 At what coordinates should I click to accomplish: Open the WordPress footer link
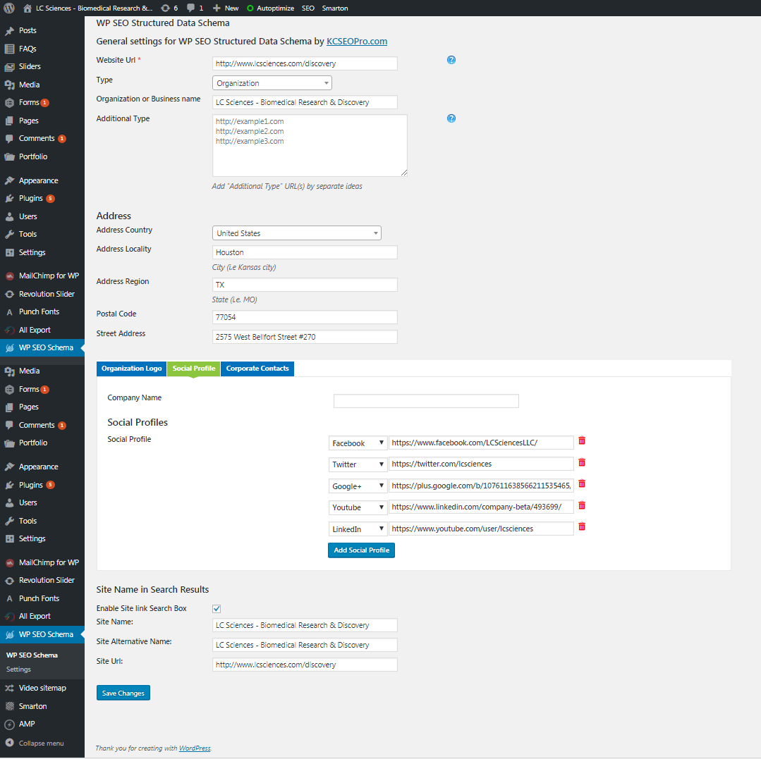[195, 748]
